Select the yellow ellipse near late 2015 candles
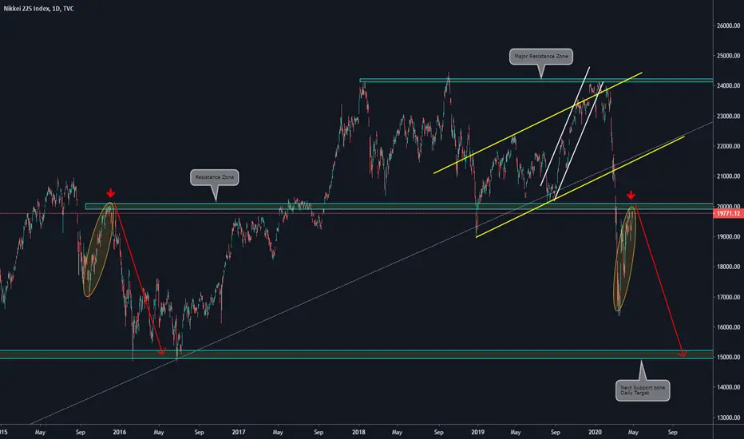Screen dimensions: 744x439 (99, 250)
